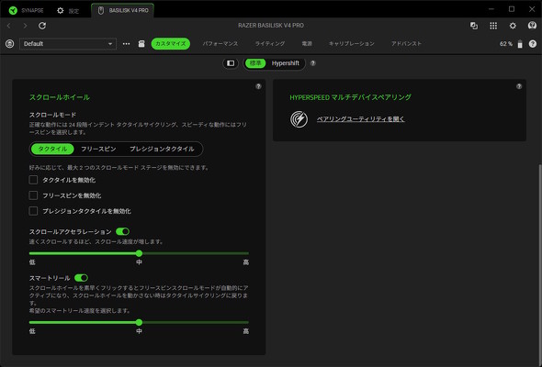This screenshot has height=367, width=542.
Task: Click the battery status icon
Action: tap(520, 44)
